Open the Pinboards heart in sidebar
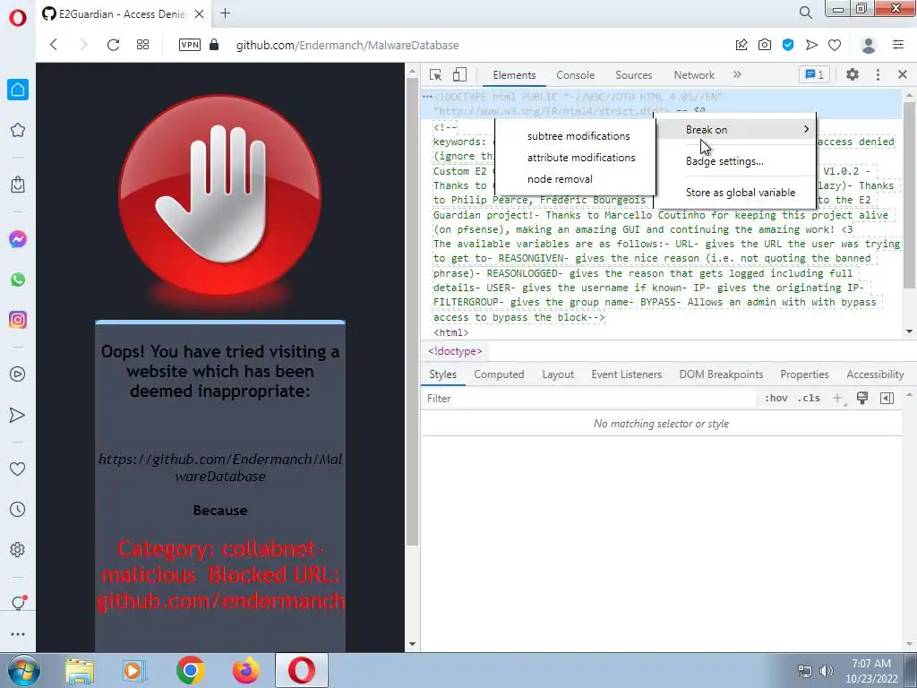Screen dimensions: 917x688 point(18,469)
